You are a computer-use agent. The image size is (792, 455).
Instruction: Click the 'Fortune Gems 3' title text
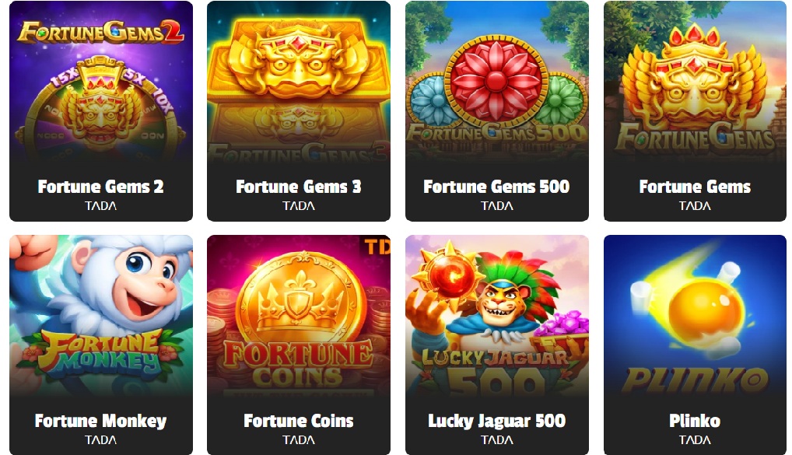(x=299, y=187)
